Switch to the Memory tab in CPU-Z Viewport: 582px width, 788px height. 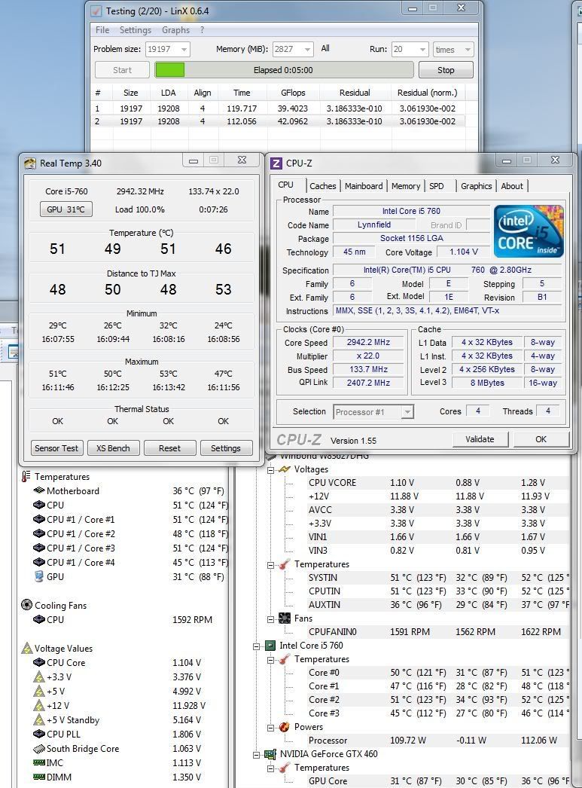click(x=406, y=186)
